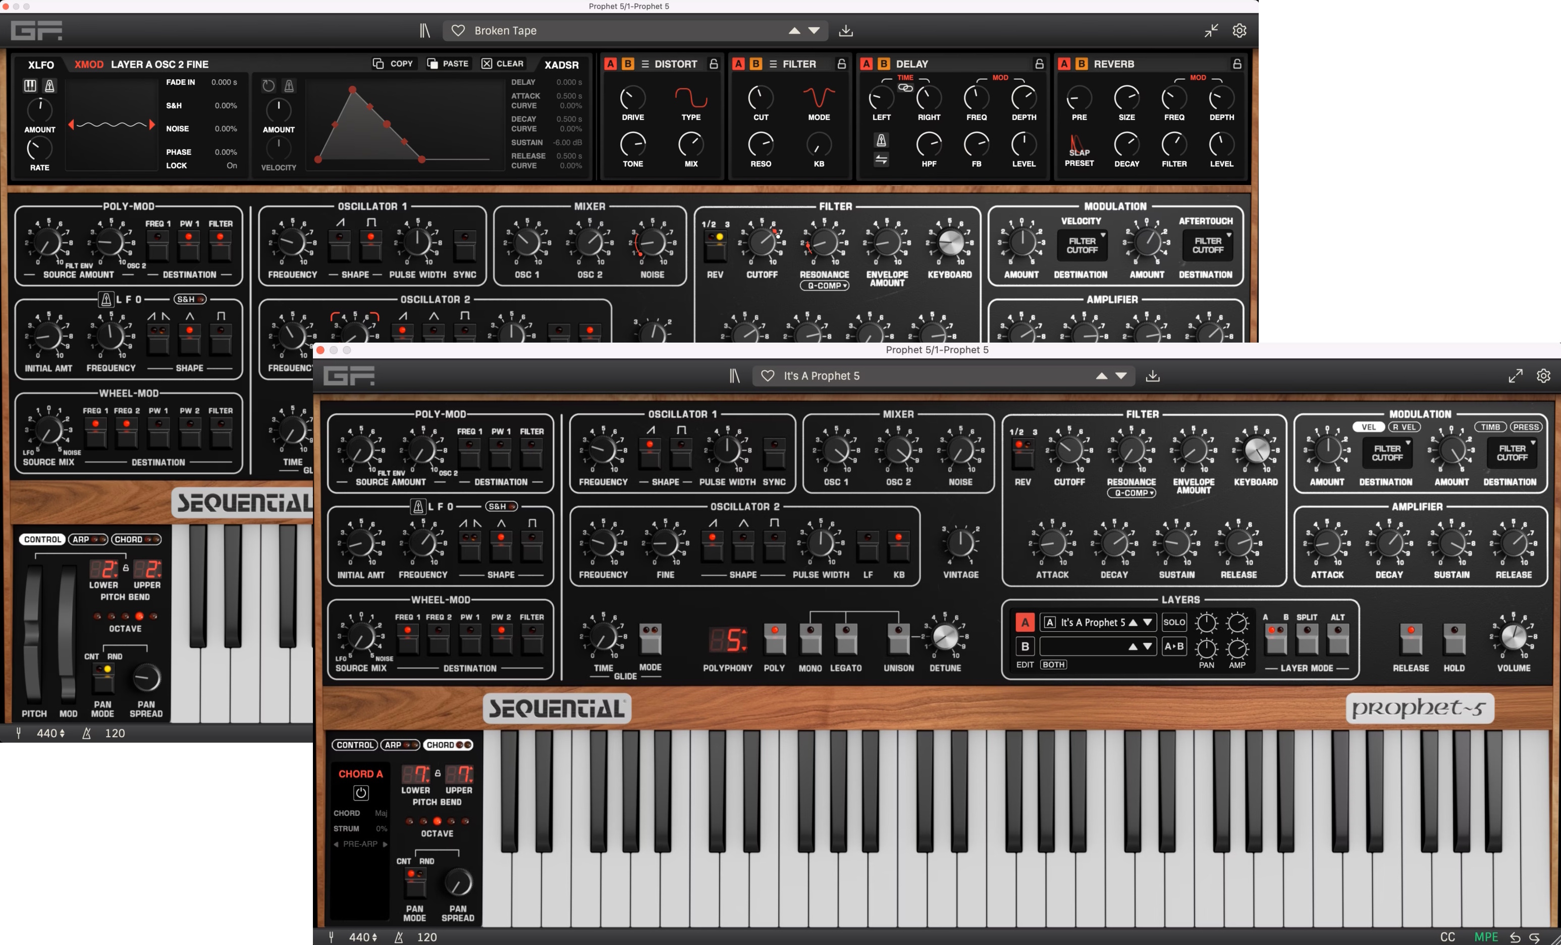Click the save preset download icon in lower window
The height and width of the screenshot is (945, 1561).
click(x=1152, y=375)
